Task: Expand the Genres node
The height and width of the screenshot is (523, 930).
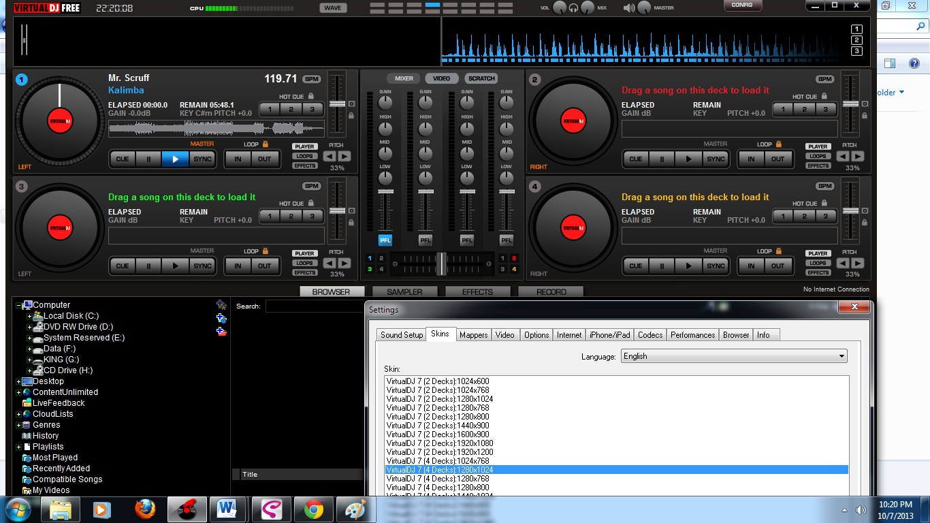Action: (x=18, y=425)
